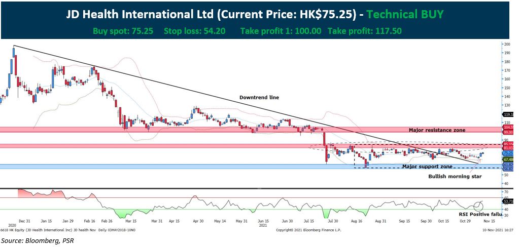This screenshot has height=247, width=521.
Task: Click the 'Jun 30' date axis label
Action: click(287, 221)
